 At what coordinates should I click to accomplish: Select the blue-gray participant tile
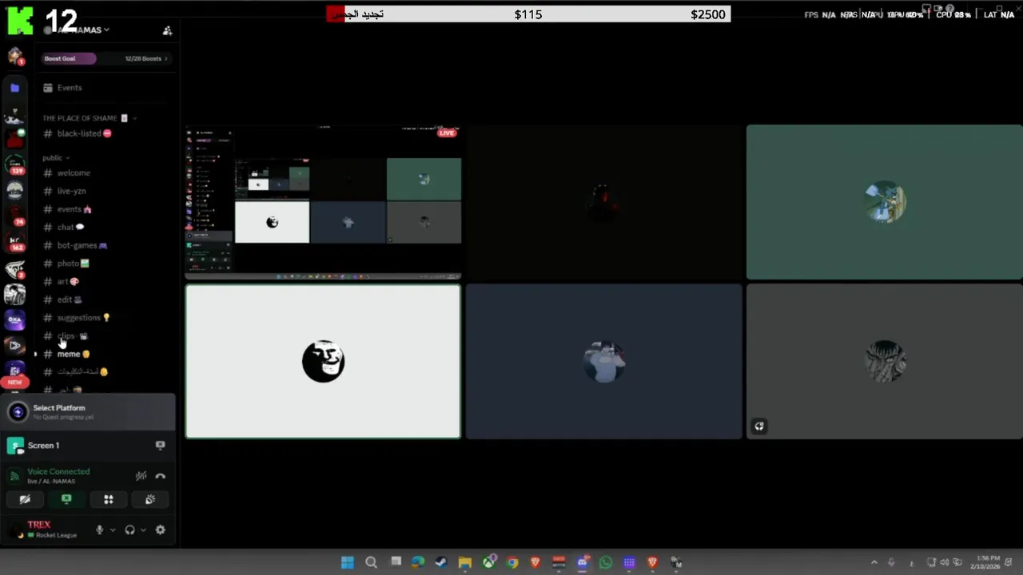click(x=603, y=361)
